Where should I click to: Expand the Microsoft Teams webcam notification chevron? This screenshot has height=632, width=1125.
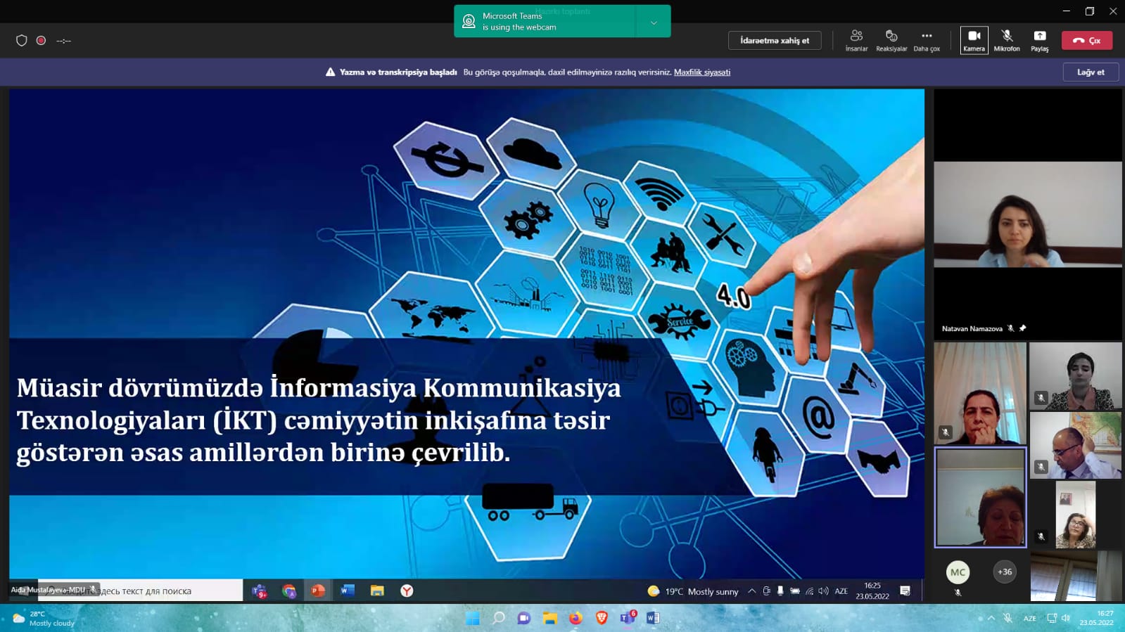click(654, 22)
